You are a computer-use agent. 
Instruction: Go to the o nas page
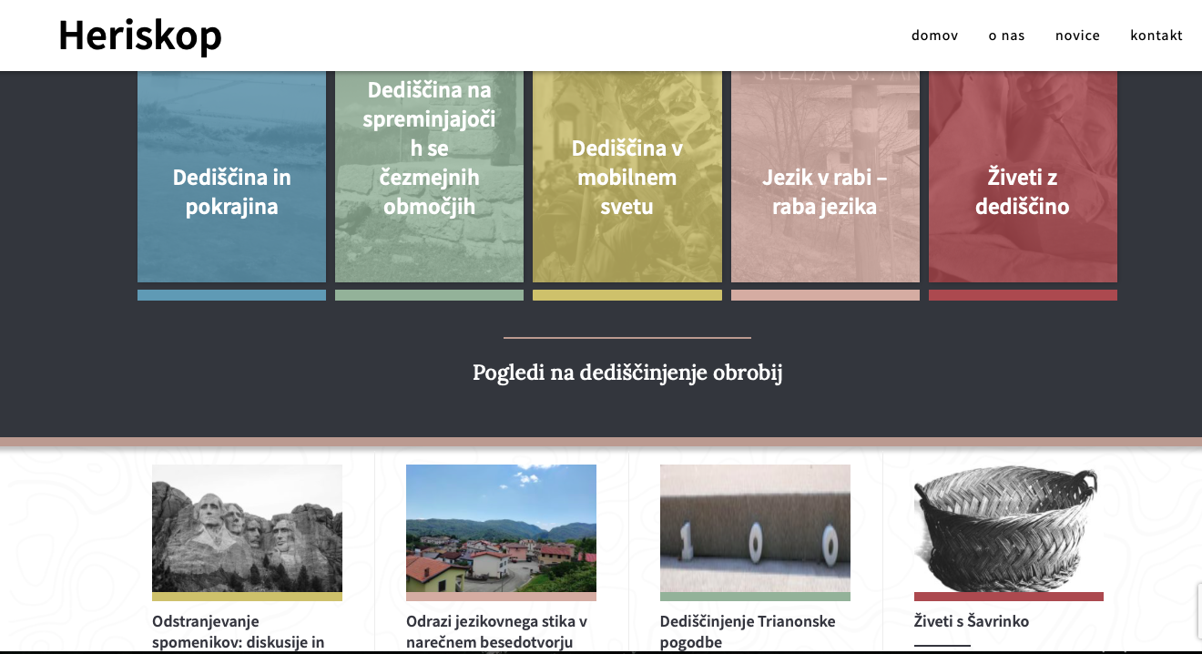(1006, 36)
